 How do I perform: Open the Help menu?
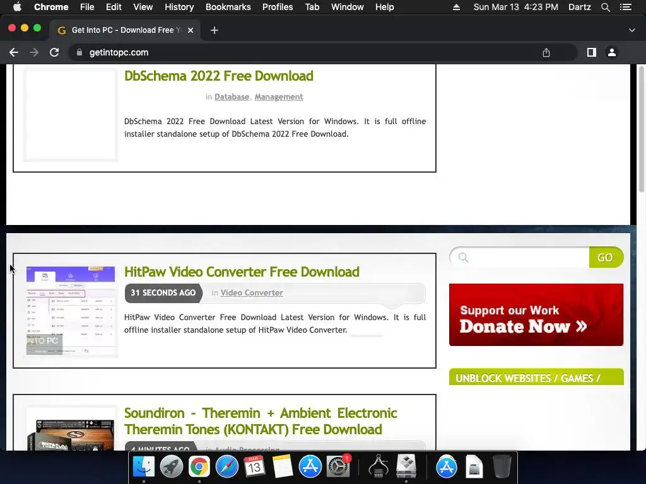point(384,7)
